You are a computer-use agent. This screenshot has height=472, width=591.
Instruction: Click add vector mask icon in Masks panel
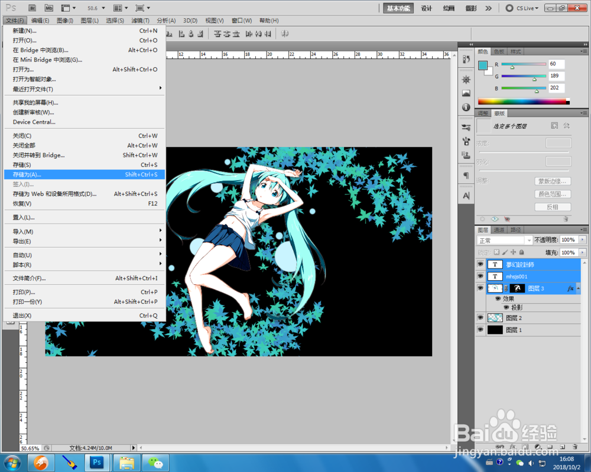[x=566, y=125]
